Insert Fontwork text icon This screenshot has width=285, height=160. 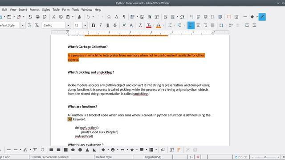(179, 150)
